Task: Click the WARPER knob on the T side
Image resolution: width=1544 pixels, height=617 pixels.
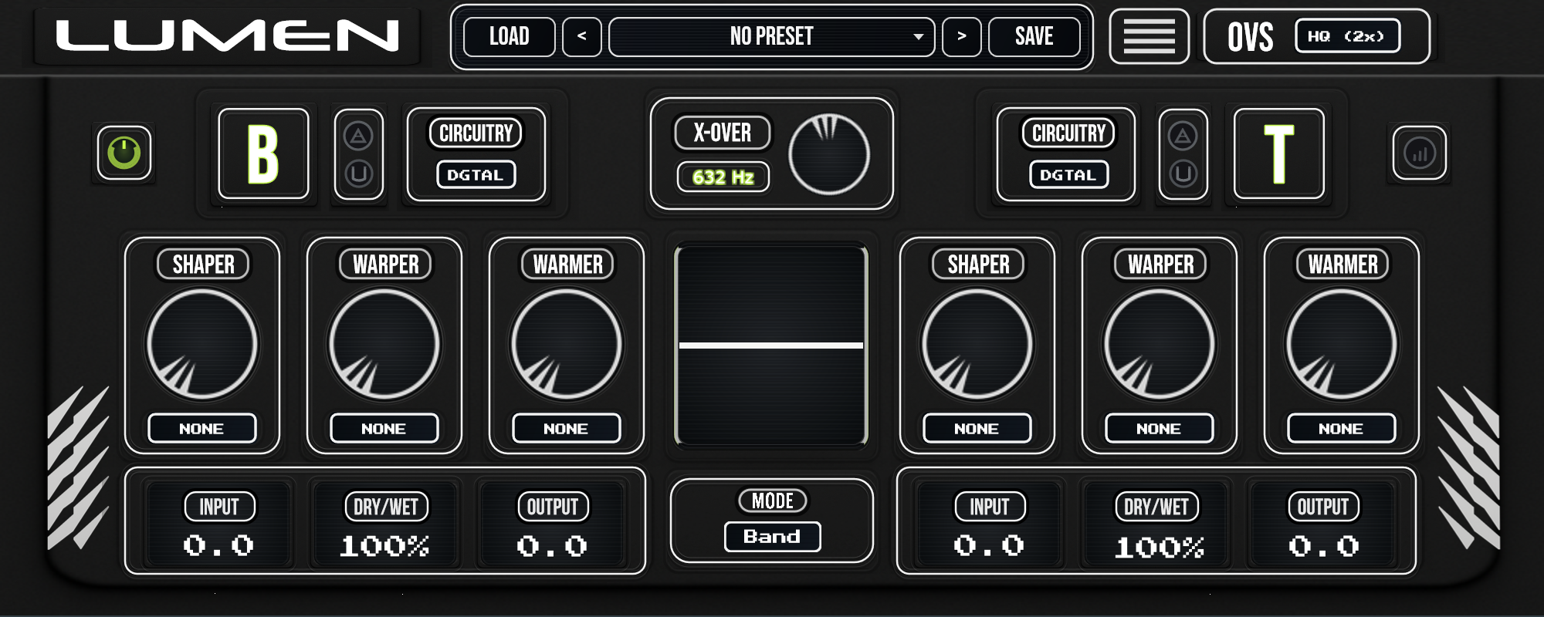Action: (1160, 345)
